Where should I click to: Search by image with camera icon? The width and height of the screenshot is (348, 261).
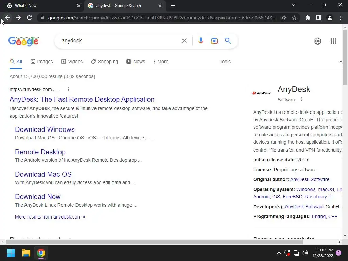click(214, 41)
